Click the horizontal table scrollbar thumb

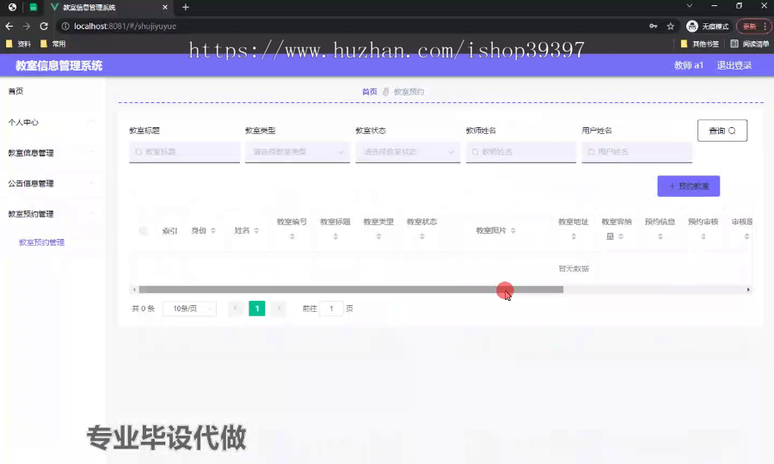point(351,290)
